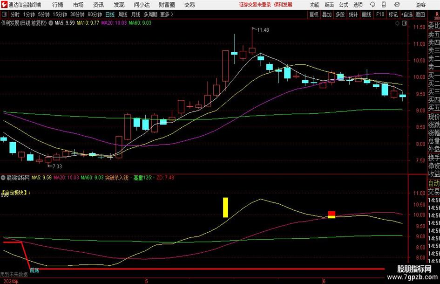The width and height of the screenshot is (440, 284).
Task: Switch to the 1分钟 period tab
Action: (29, 14)
